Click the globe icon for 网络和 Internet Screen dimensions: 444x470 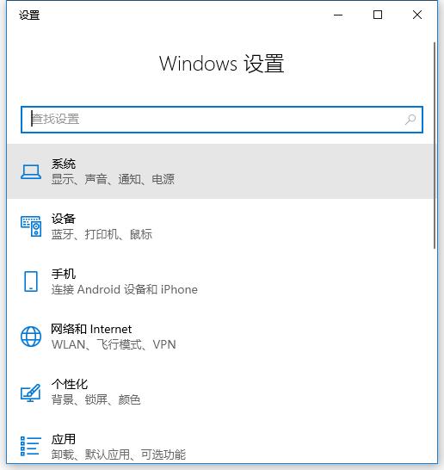(31, 337)
